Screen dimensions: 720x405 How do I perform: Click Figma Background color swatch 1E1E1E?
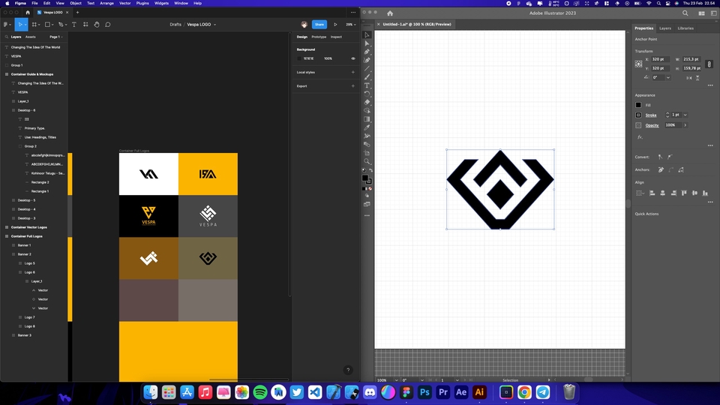tap(299, 58)
